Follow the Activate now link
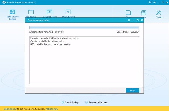Image resolution: width=169 pixels, height=111 pixels. (x=52, y=109)
